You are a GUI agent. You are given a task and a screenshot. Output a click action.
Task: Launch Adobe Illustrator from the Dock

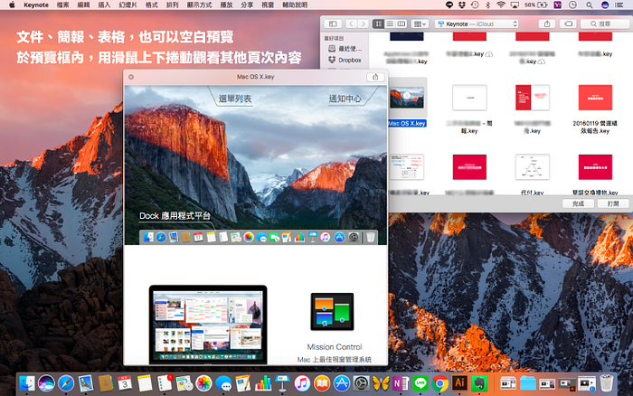[459, 383]
